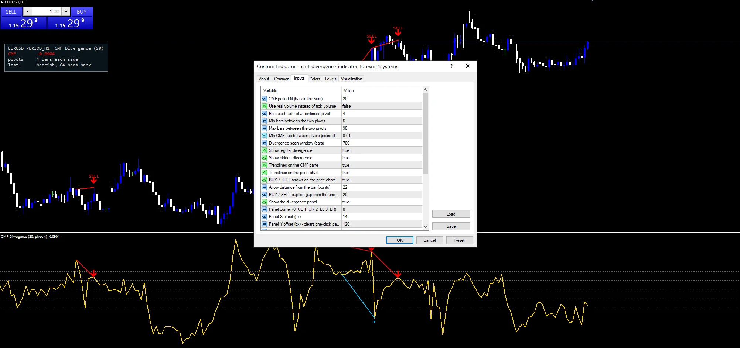Click the Max bars between pivots icon

[x=264, y=128]
